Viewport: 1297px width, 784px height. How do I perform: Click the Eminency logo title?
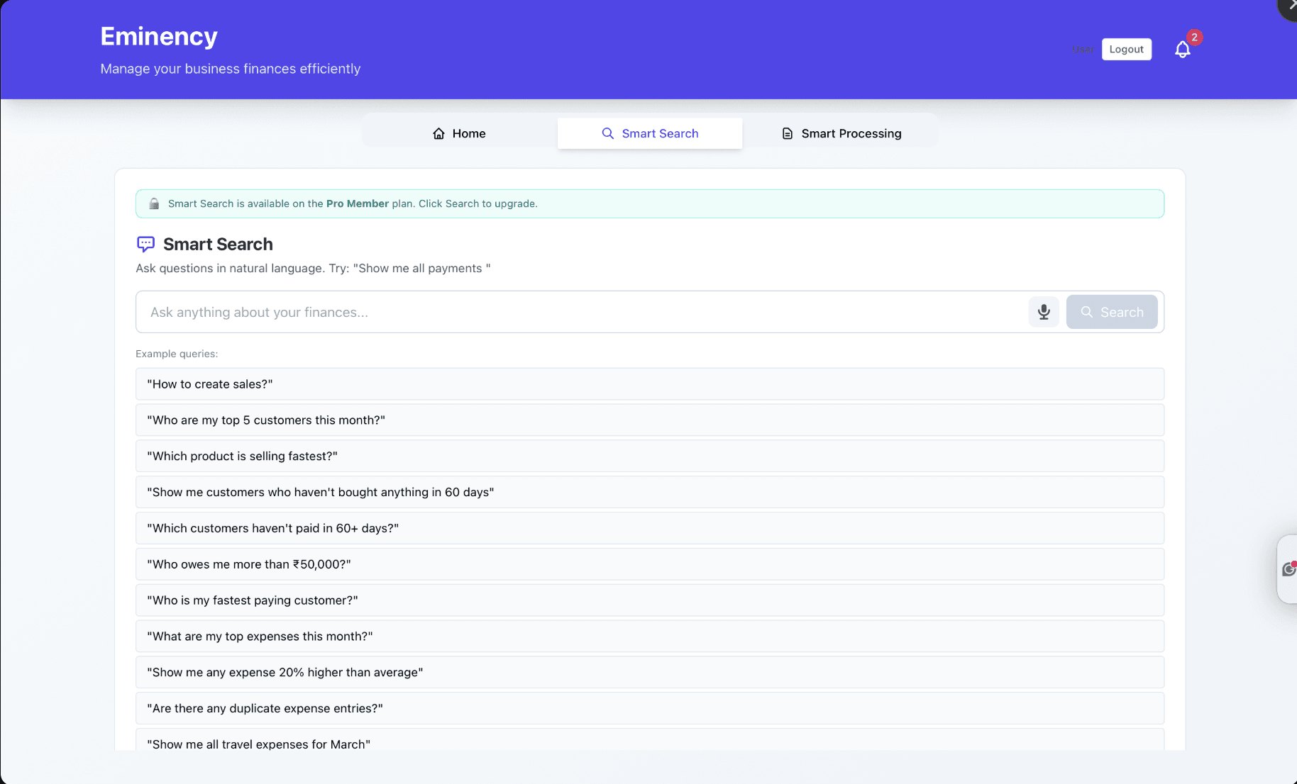159,36
